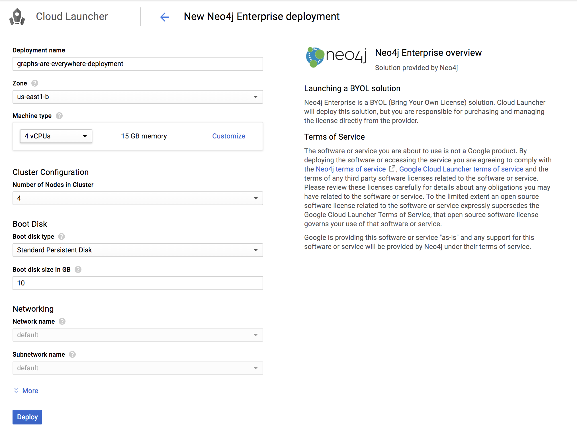Open the 4 vCPUs dropdown
Screen dimensions: 577x433
(56, 136)
